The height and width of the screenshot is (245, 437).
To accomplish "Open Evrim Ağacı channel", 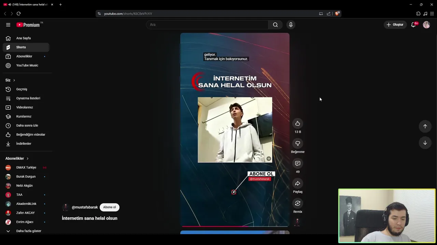I will (x=26, y=222).
